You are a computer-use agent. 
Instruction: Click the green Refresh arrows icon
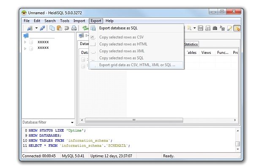[85, 28]
